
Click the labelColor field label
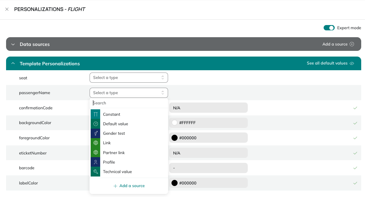pyautogui.click(x=28, y=183)
